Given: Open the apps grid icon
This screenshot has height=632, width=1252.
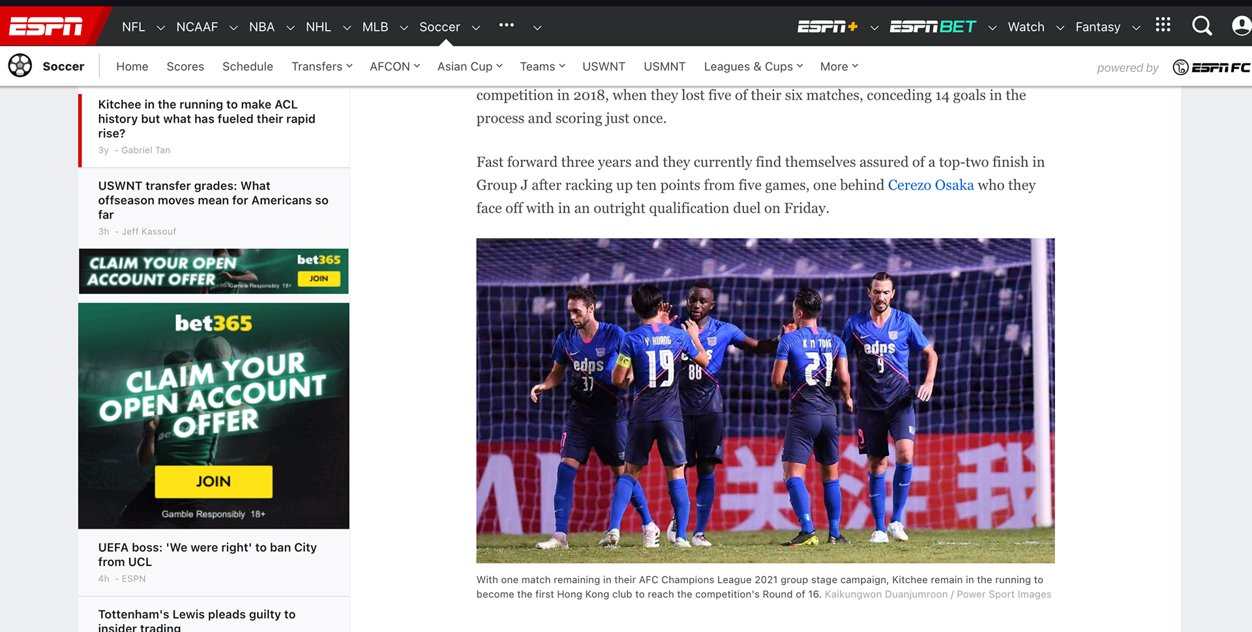Looking at the screenshot, I should point(1163,25).
